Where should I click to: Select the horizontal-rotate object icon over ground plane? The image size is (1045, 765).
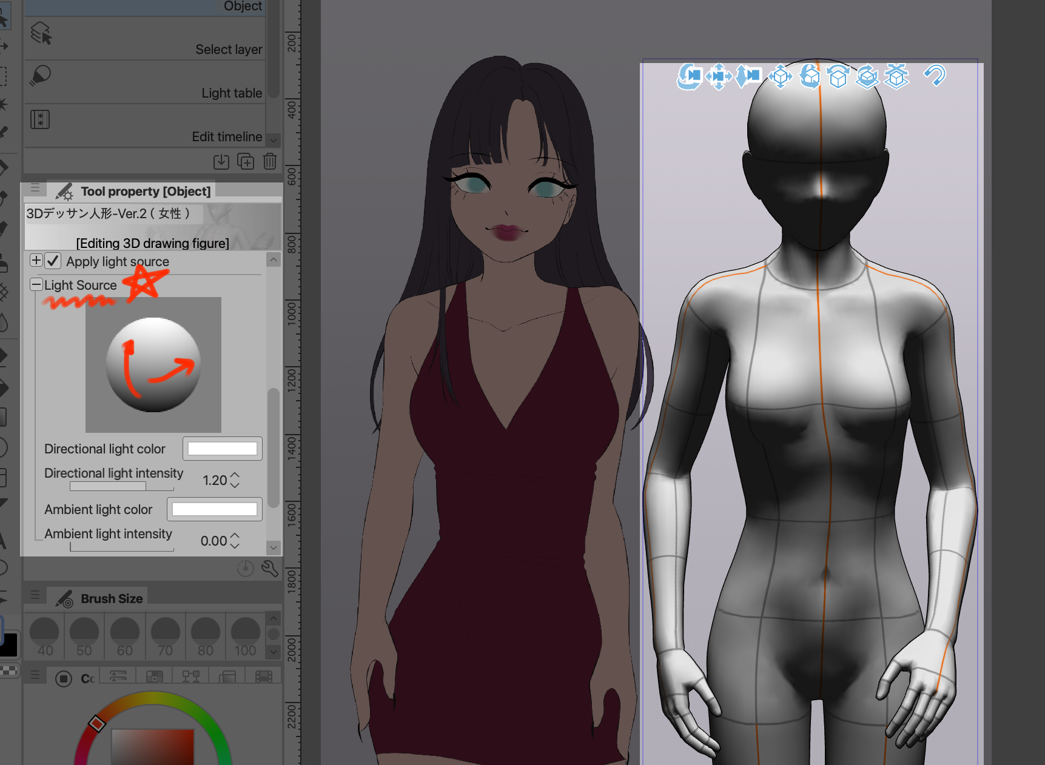coord(867,77)
